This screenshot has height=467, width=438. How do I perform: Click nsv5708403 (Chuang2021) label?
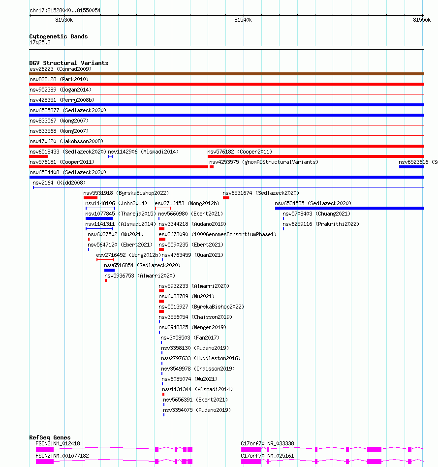(316, 214)
